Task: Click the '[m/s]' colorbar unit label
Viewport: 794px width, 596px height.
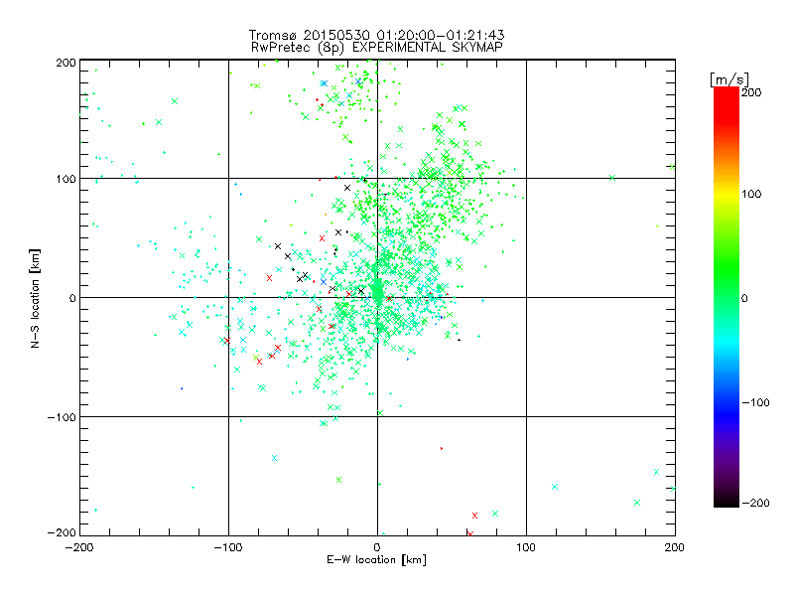Action: tap(728, 79)
